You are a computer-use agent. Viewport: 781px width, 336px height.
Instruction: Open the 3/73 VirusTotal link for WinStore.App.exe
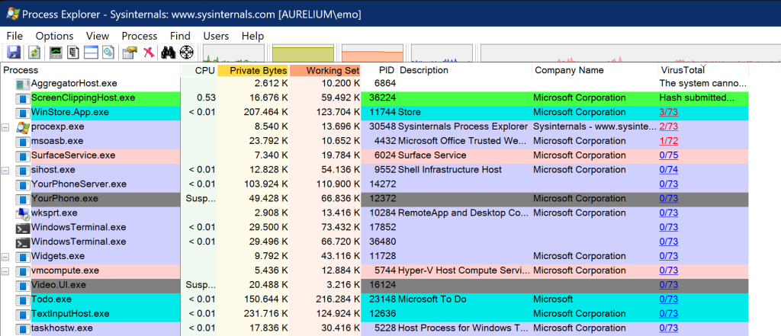coord(668,112)
